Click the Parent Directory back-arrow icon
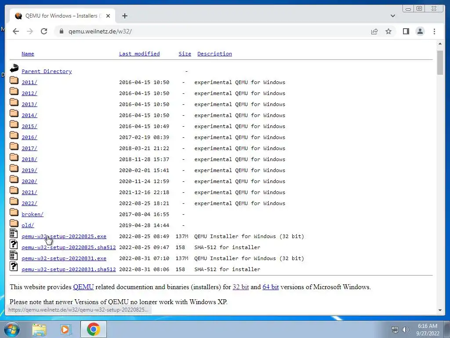 coord(14,68)
